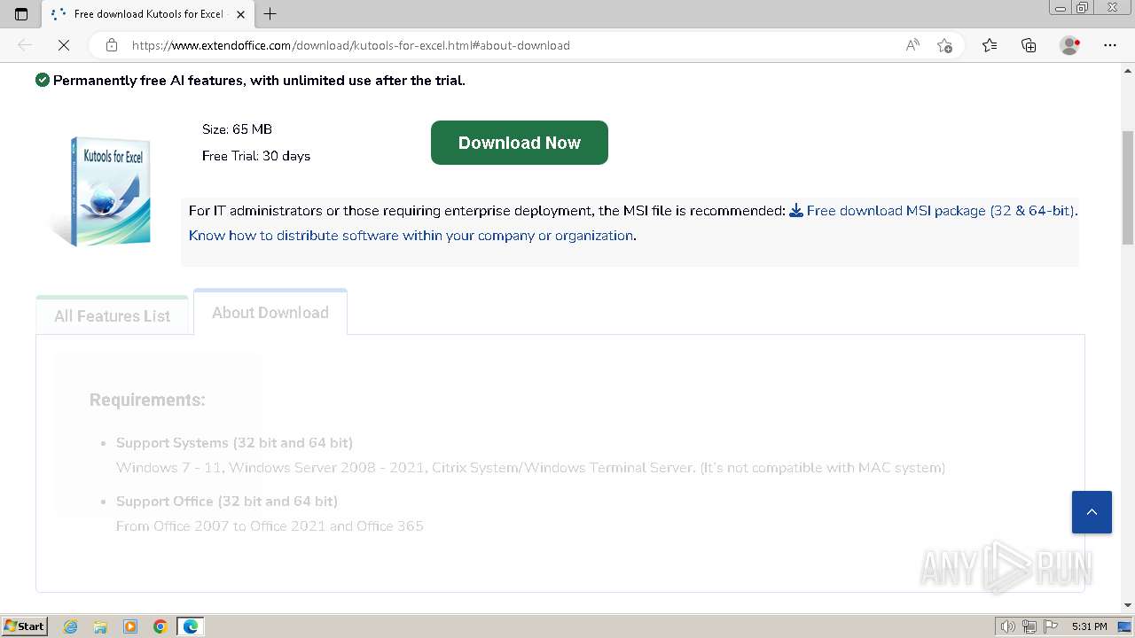Click 'Permanently free AI features' line
This screenshot has height=638, width=1135.
pyautogui.click(x=259, y=81)
